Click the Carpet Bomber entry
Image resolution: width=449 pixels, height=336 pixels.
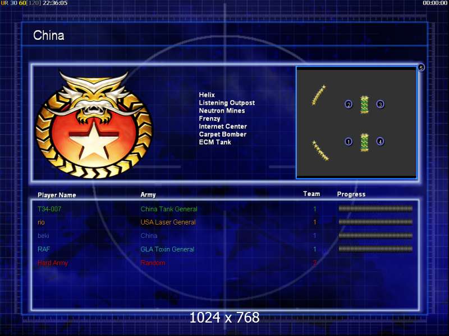[x=222, y=134]
